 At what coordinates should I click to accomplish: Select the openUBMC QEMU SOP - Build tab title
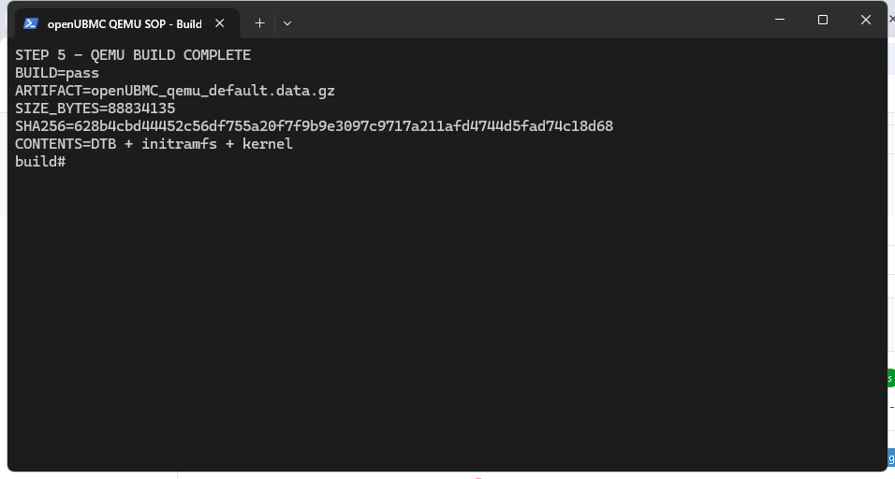pos(125,24)
